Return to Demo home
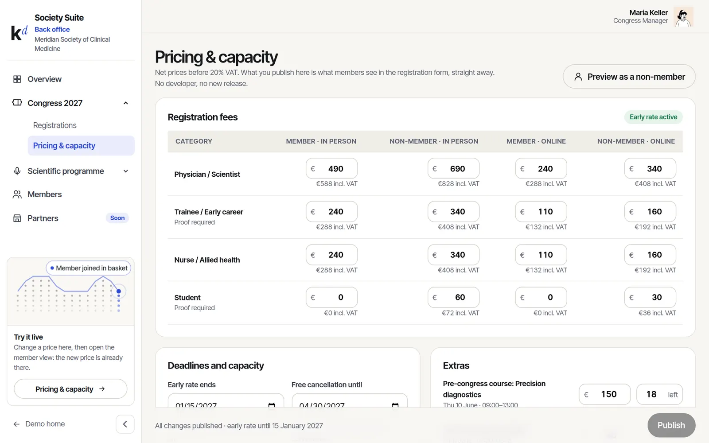The image size is (709, 443). tap(39, 424)
